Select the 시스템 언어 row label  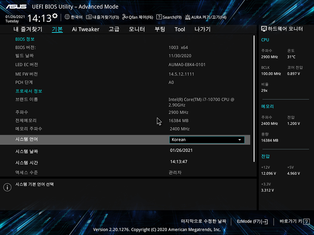26,139
